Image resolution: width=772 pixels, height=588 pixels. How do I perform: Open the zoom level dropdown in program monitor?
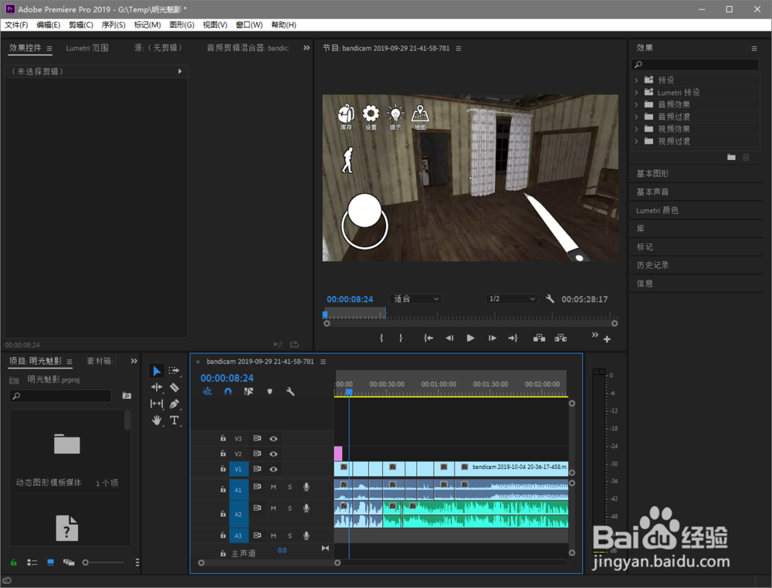coord(415,299)
